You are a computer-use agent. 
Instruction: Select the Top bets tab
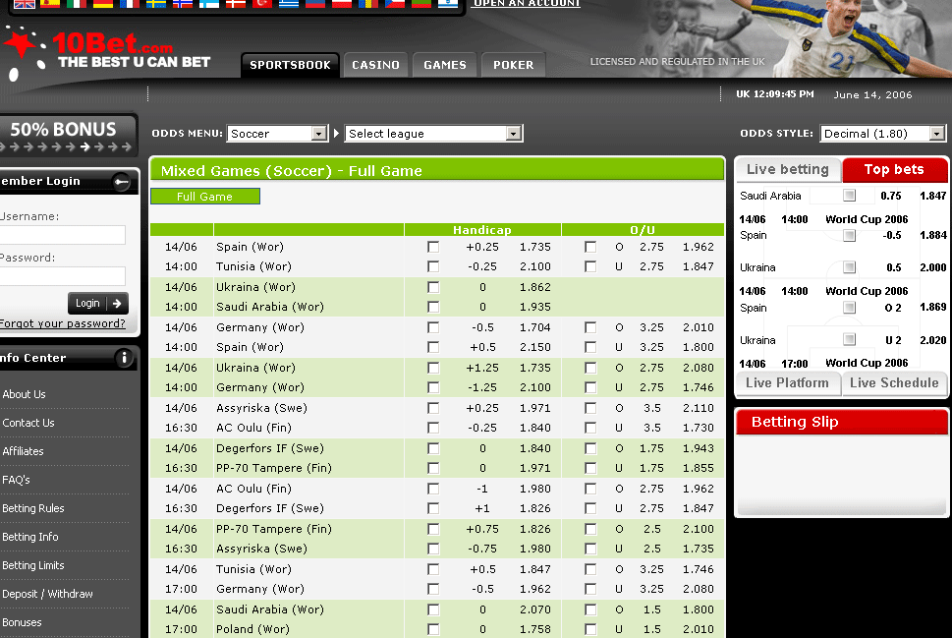coord(894,169)
